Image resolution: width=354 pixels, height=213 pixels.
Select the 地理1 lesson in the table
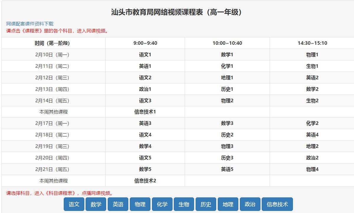[x=227, y=78]
